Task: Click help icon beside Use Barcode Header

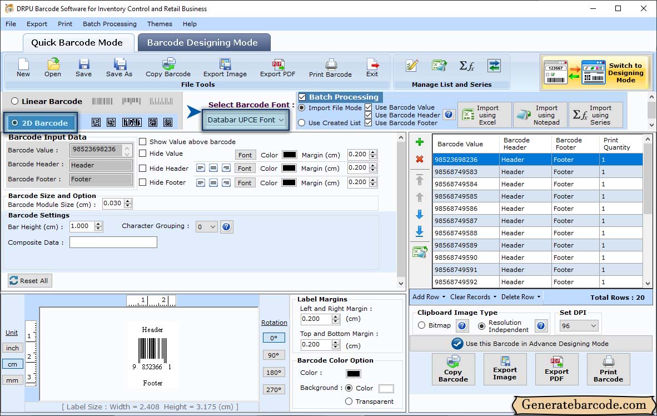Action: coord(449,115)
